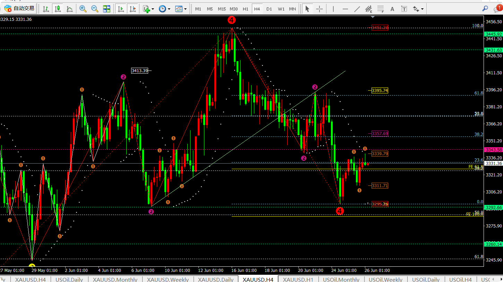Select the text label tool

404,9
